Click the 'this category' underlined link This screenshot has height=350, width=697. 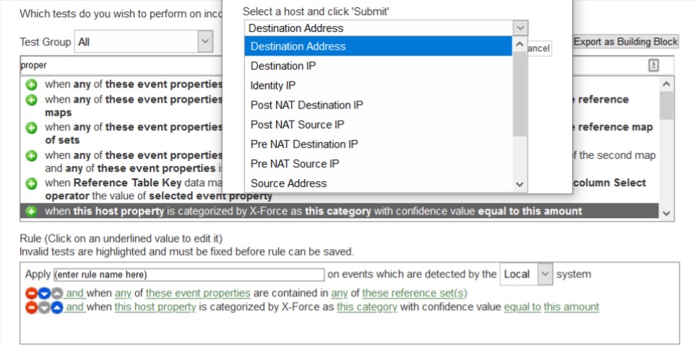tap(367, 307)
